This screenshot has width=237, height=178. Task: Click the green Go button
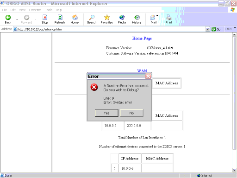pos(216,29)
